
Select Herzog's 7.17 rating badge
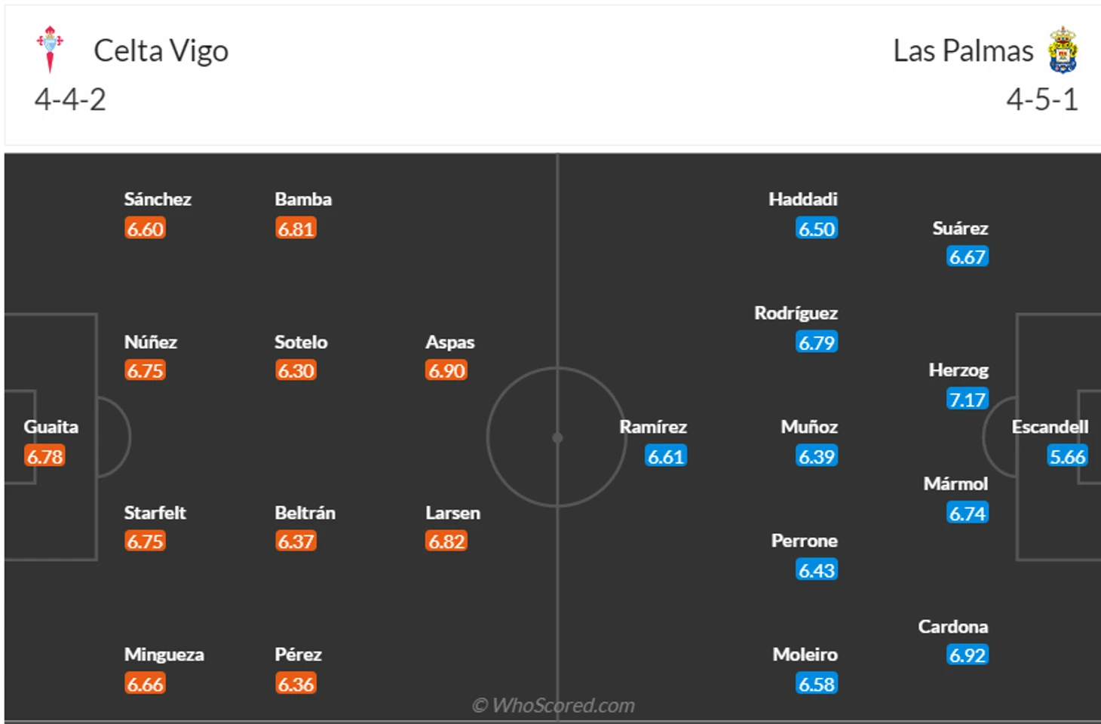968,399
